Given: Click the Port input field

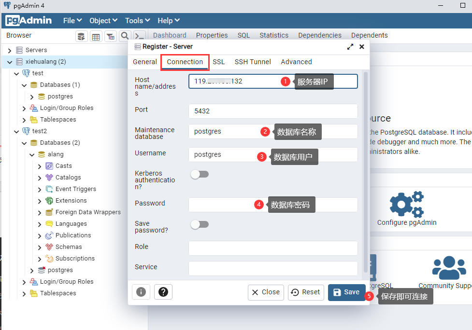Looking at the screenshot, I should coord(273,111).
